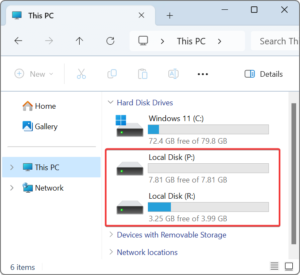The width and height of the screenshot is (300, 275).
Task: Switch to large icons view layout
Action: coord(289,266)
